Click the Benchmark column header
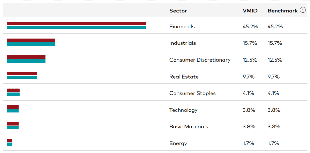The image size is (310, 153). tap(283, 11)
